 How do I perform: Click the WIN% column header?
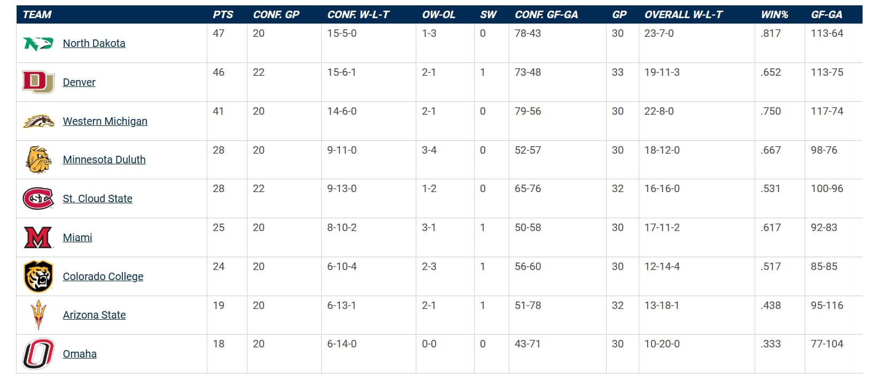[774, 14]
